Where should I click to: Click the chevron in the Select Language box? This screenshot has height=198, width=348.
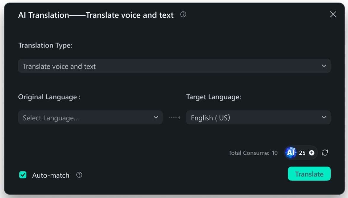(x=156, y=117)
